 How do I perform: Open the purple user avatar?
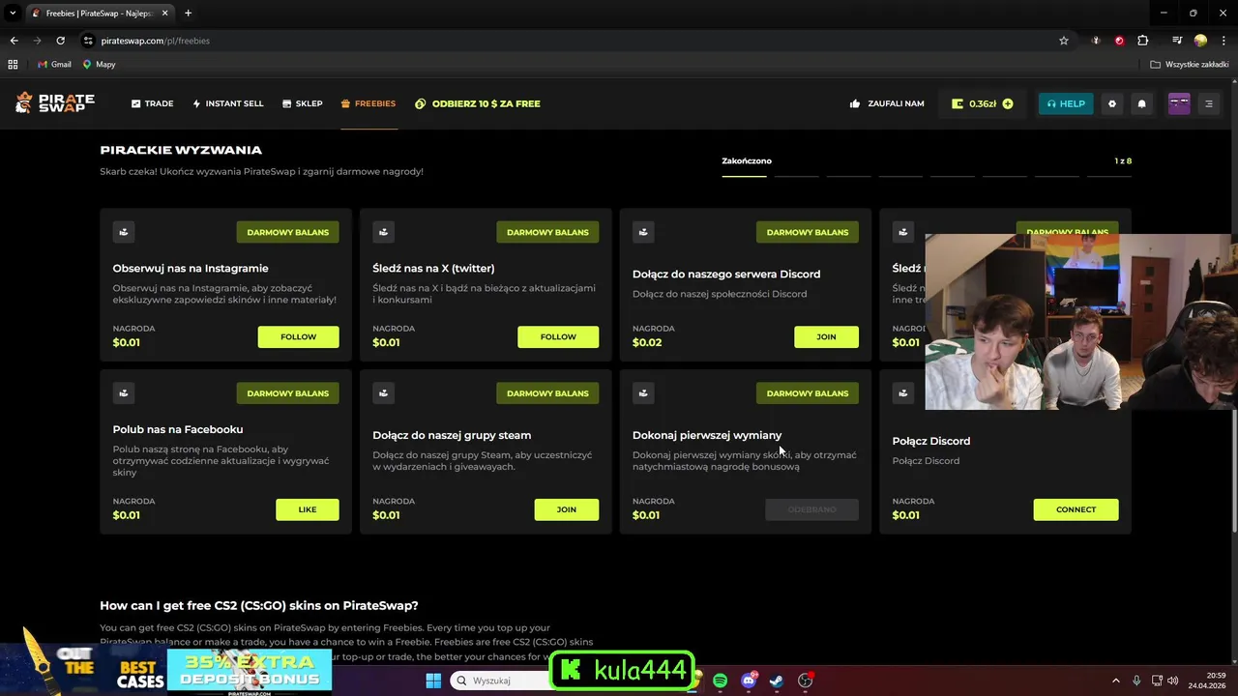1179,103
